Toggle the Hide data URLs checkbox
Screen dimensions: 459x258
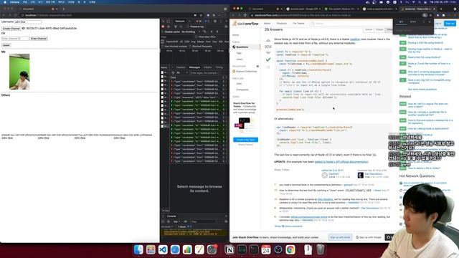tap(197, 37)
